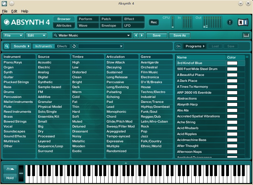The image size is (253, 185).
Task: Open the Edit dropdown in toolbar
Action: (36, 35)
